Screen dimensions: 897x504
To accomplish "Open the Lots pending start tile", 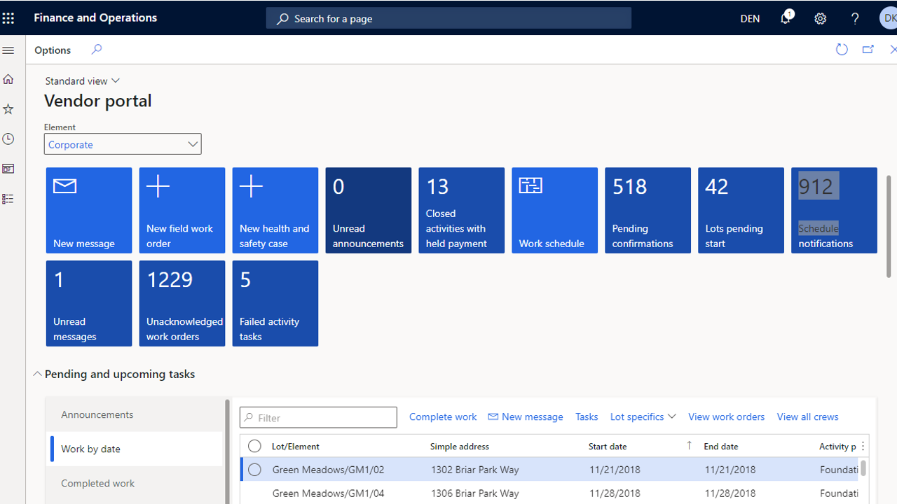I will coord(741,211).
